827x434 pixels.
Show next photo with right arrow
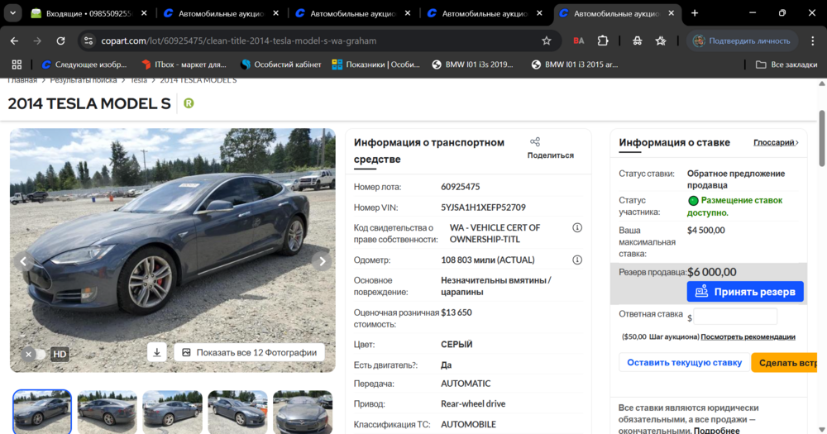323,261
